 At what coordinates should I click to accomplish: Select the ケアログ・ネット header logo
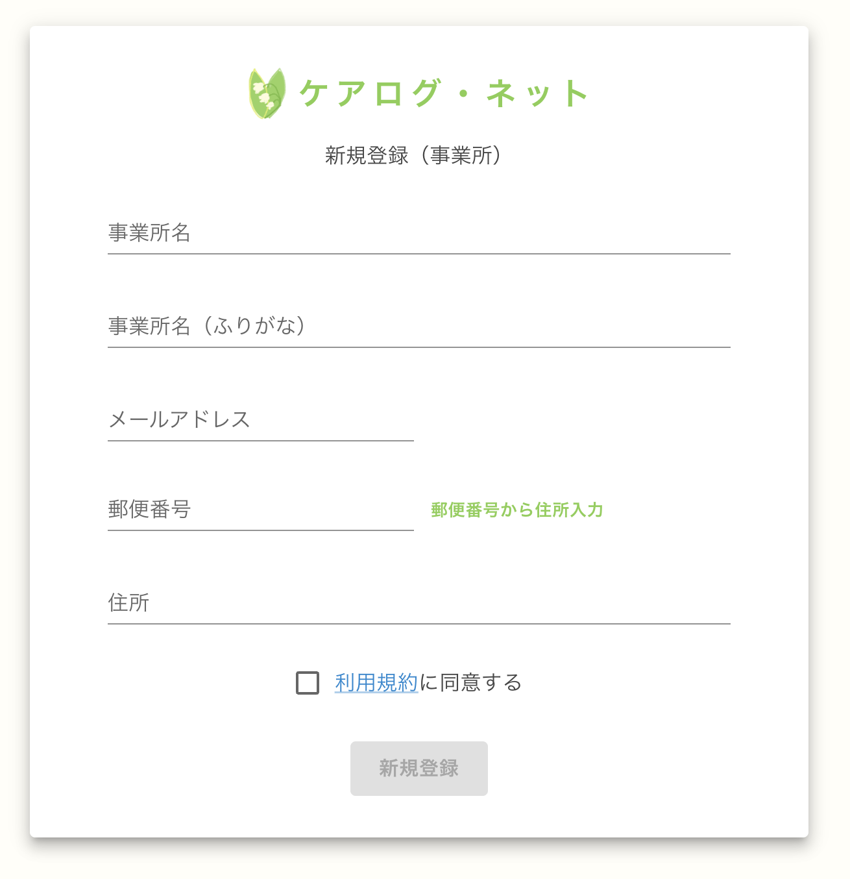point(419,92)
